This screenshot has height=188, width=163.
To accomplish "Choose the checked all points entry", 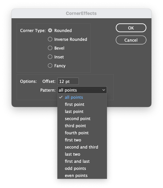I will point(82,97).
